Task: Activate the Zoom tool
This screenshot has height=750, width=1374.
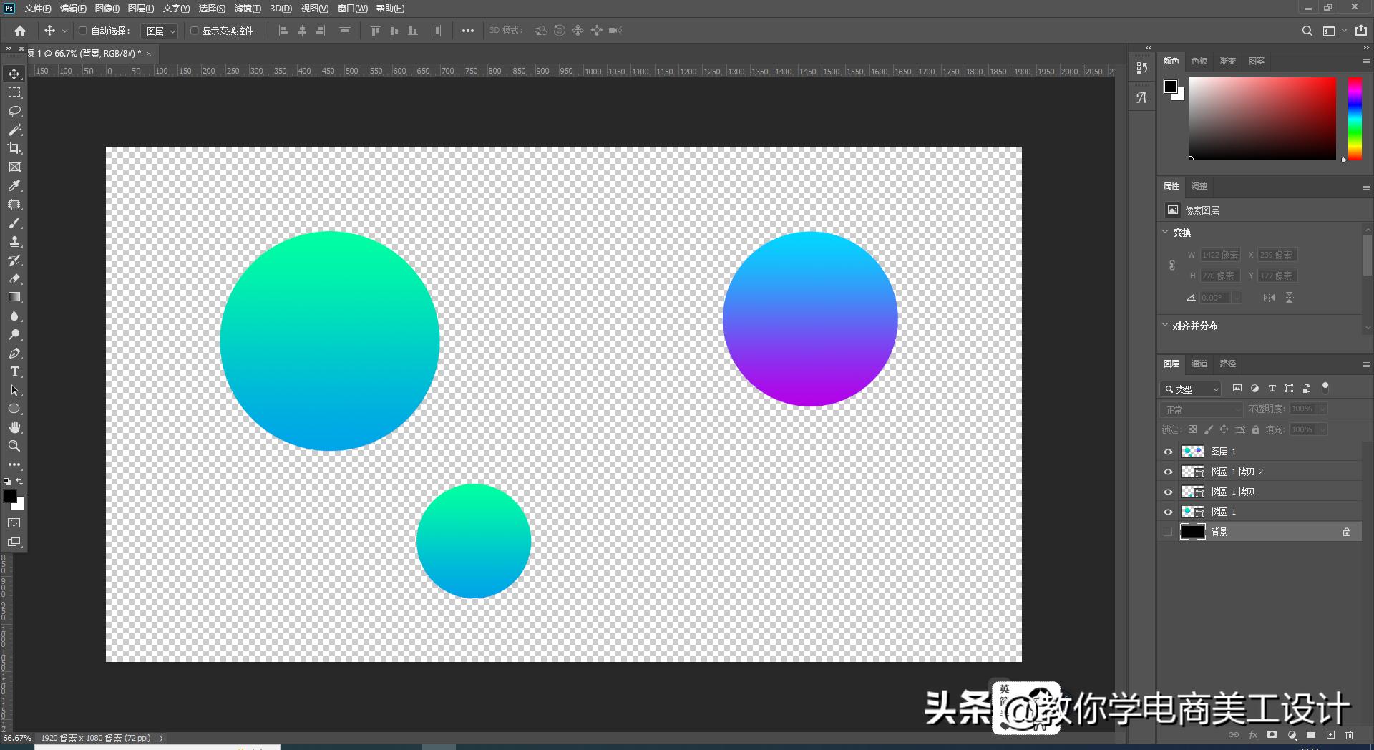Action: pos(15,446)
